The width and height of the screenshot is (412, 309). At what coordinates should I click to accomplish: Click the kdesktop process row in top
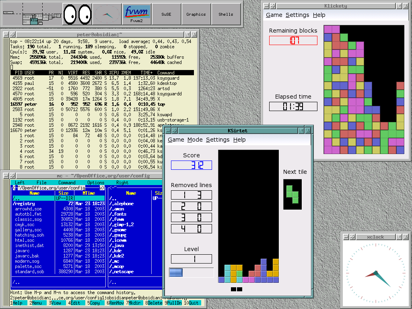[x=102, y=83]
